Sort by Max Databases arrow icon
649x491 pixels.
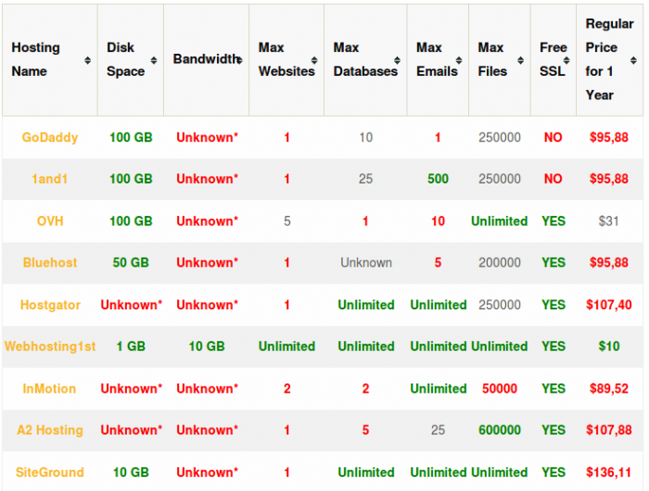397,60
